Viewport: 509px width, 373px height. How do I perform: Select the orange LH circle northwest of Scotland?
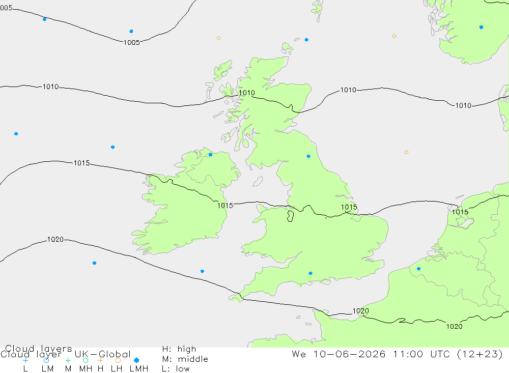click(218, 38)
